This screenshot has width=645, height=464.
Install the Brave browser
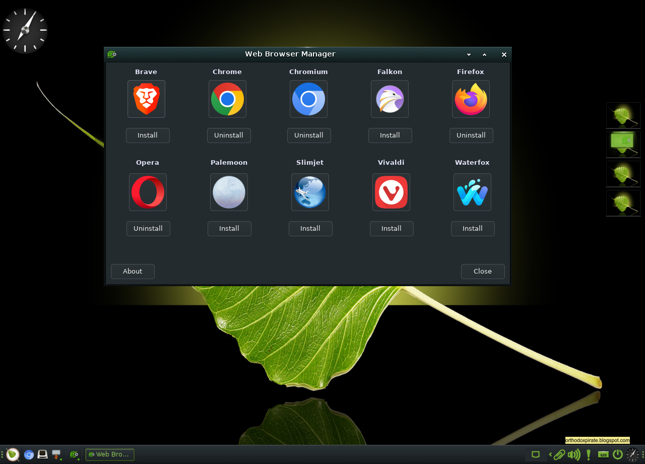pos(148,135)
